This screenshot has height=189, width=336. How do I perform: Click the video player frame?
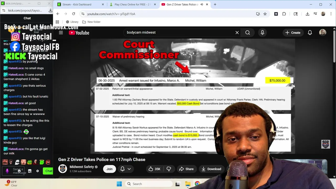193,96
